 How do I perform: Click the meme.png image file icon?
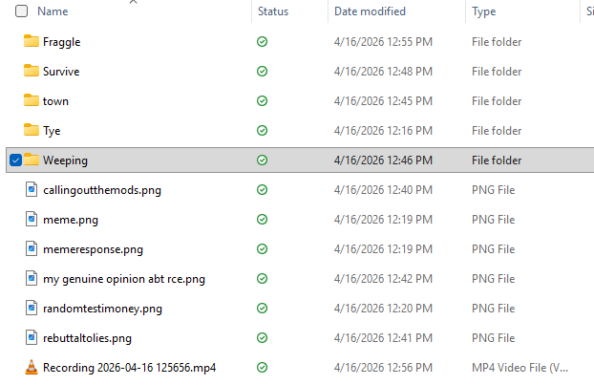pyautogui.click(x=32, y=219)
